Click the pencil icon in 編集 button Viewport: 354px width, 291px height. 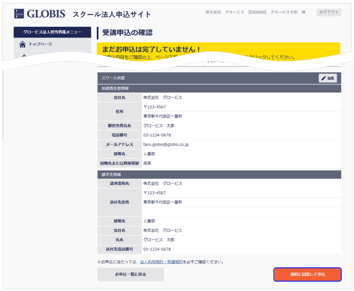coord(324,78)
